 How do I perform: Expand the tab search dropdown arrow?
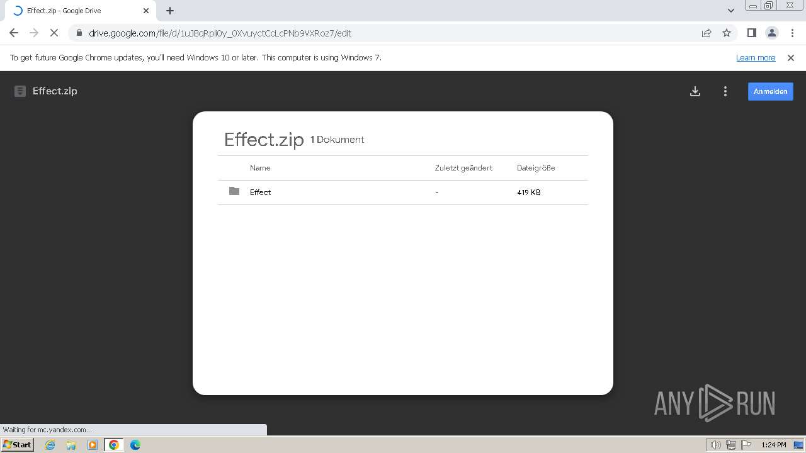click(x=730, y=11)
